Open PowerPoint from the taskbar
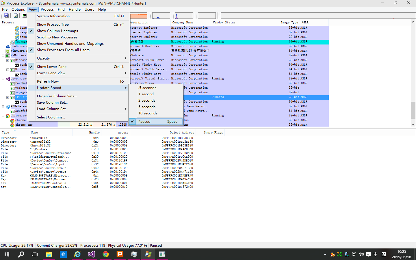416x260 pixels. [x=120, y=254]
